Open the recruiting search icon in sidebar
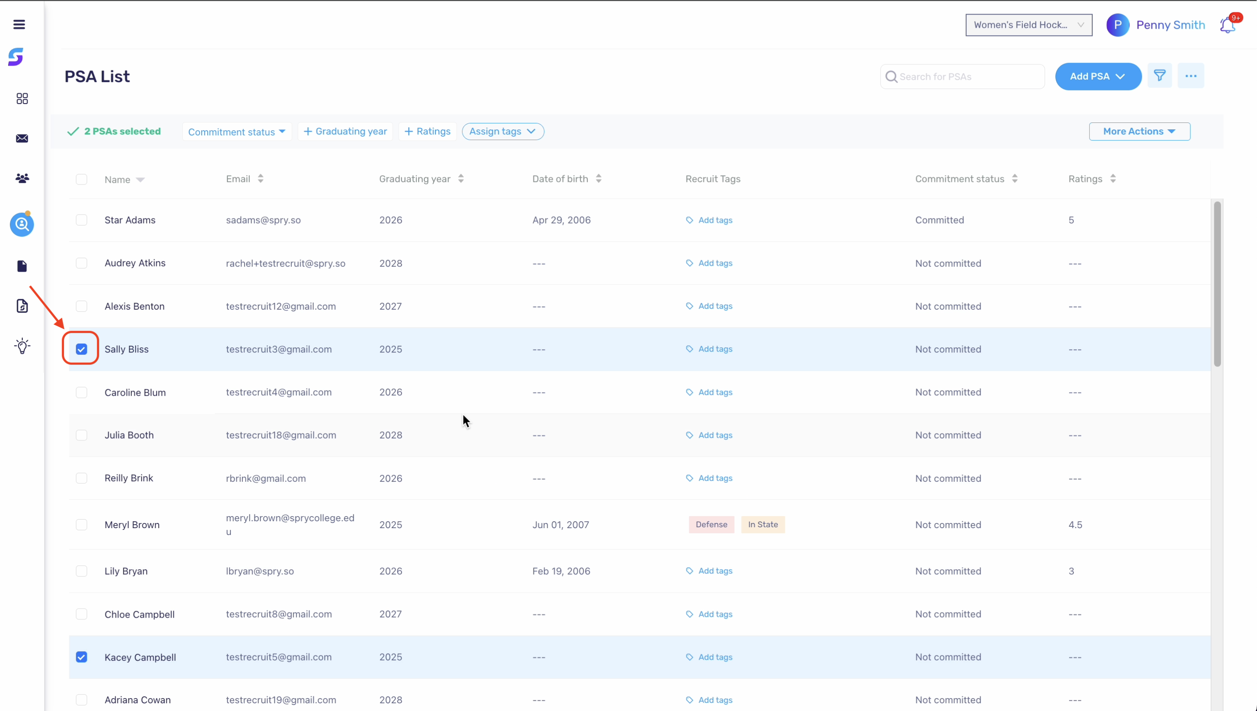 coord(22,224)
